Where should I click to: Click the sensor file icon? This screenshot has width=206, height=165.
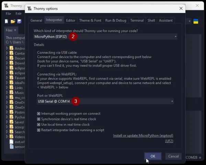pyautogui.click(x=11, y=147)
